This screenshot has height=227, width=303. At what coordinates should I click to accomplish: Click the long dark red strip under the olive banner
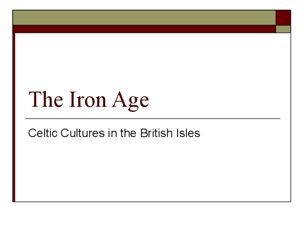144,29
